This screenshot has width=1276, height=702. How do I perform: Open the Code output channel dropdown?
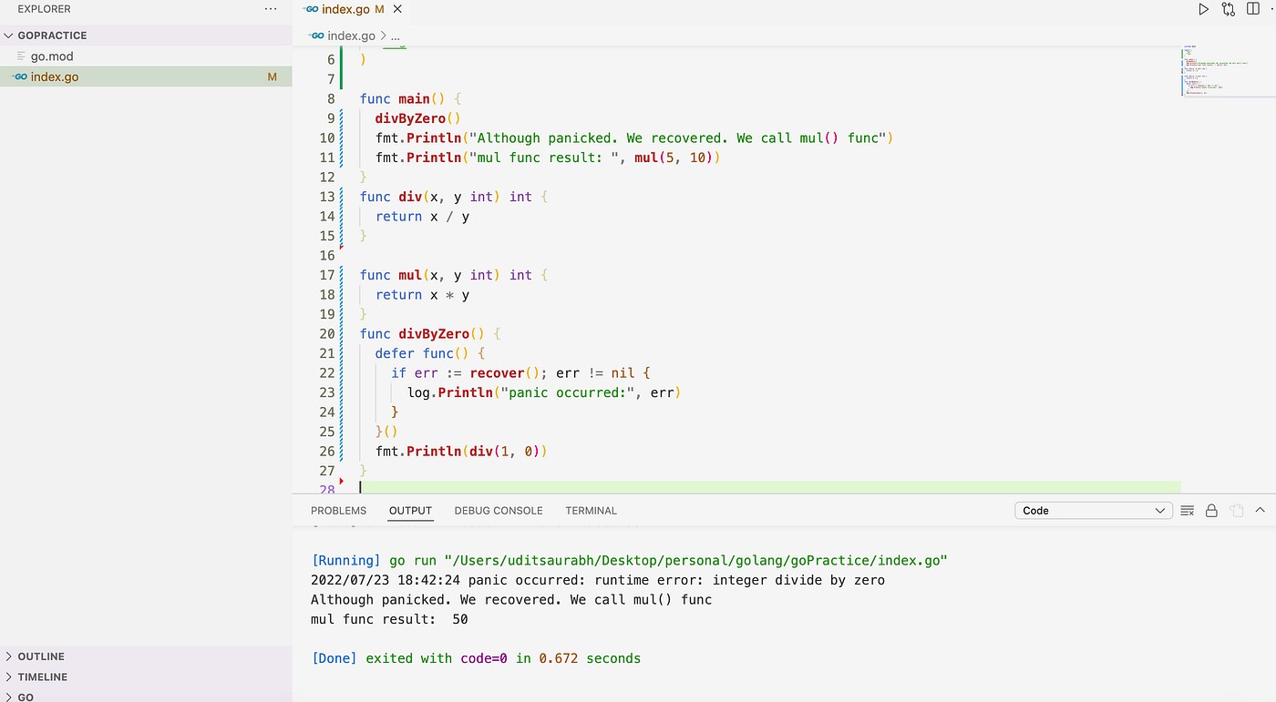coord(1093,511)
